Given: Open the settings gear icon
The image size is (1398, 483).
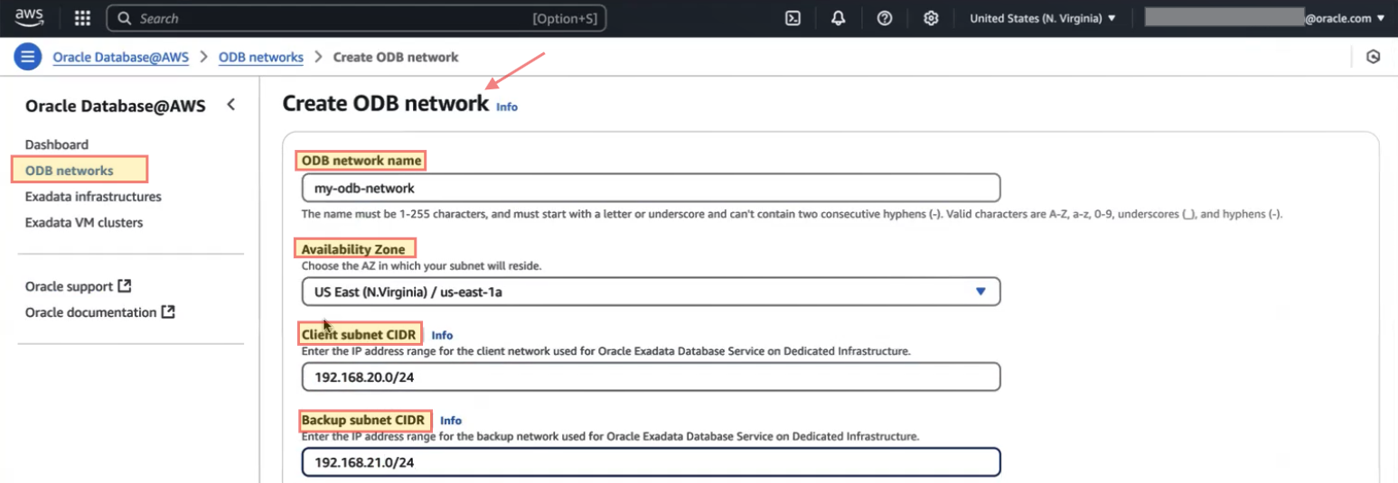Looking at the screenshot, I should click(x=931, y=18).
